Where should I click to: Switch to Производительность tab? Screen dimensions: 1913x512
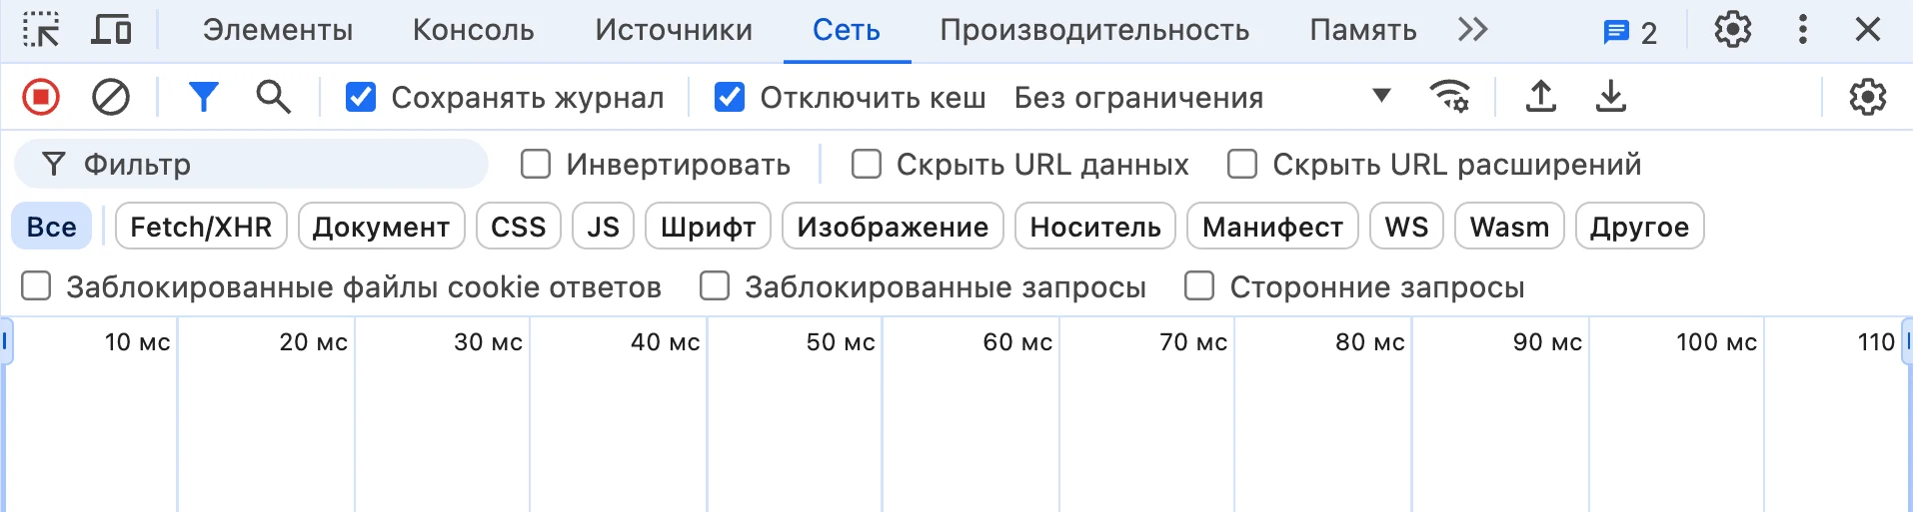(1094, 30)
